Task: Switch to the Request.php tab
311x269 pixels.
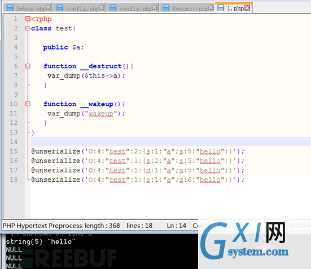Action: point(187,8)
